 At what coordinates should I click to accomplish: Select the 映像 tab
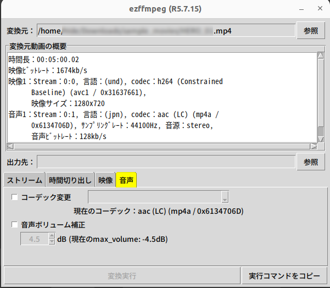105,180
